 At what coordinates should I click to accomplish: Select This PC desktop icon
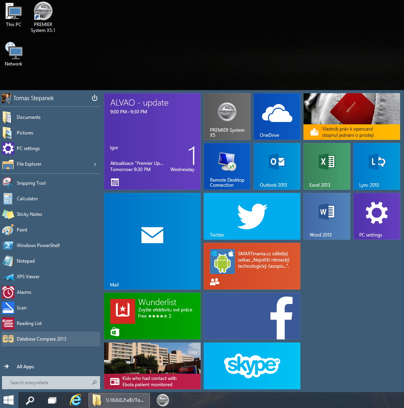pyautogui.click(x=14, y=15)
